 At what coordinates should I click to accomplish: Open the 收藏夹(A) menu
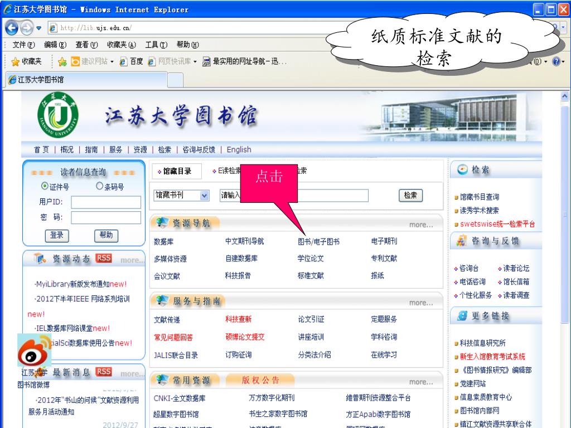[x=121, y=45]
